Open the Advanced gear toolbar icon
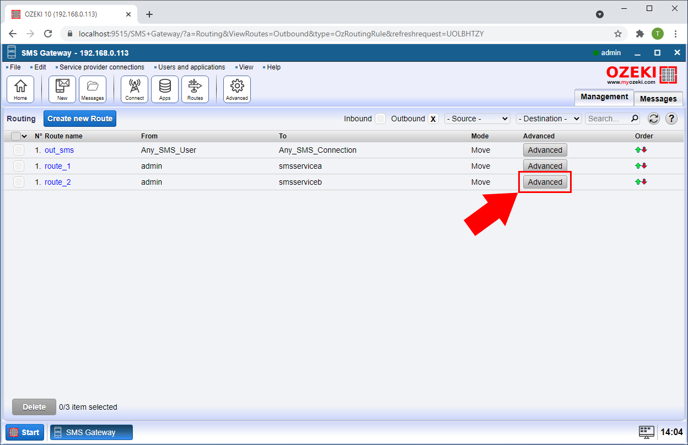 point(237,89)
